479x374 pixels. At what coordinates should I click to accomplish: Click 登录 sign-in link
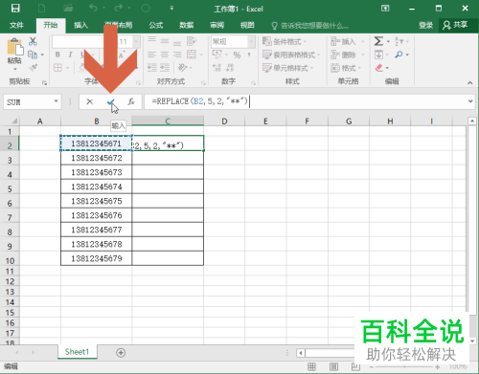click(426, 25)
